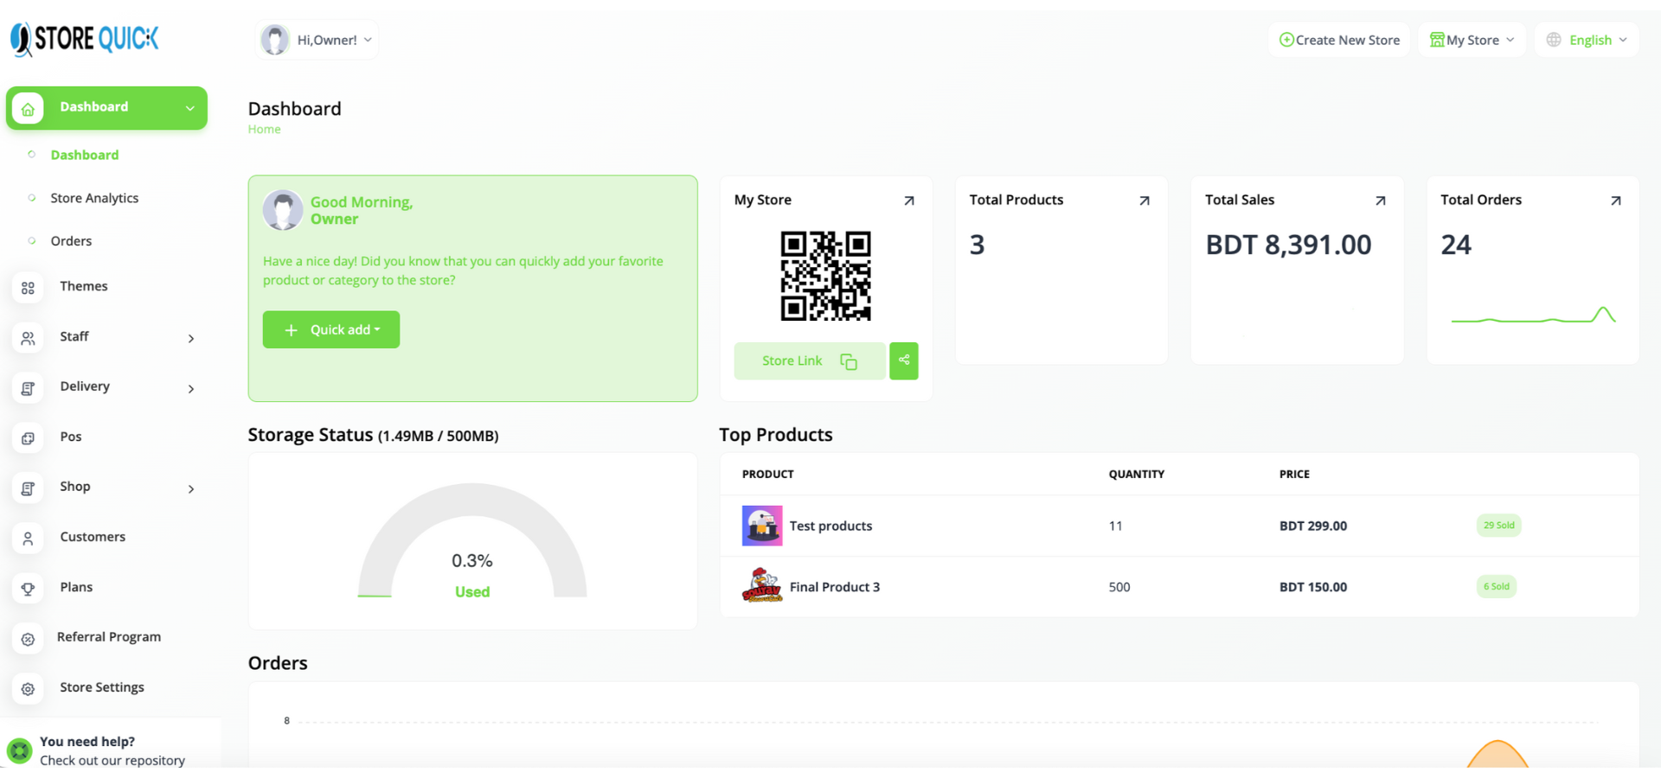Click the Referral Program icon
This screenshot has width=1661, height=778.
coord(28,639)
